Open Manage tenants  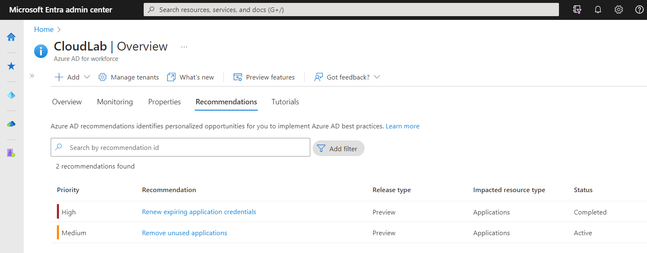pyautogui.click(x=135, y=77)
